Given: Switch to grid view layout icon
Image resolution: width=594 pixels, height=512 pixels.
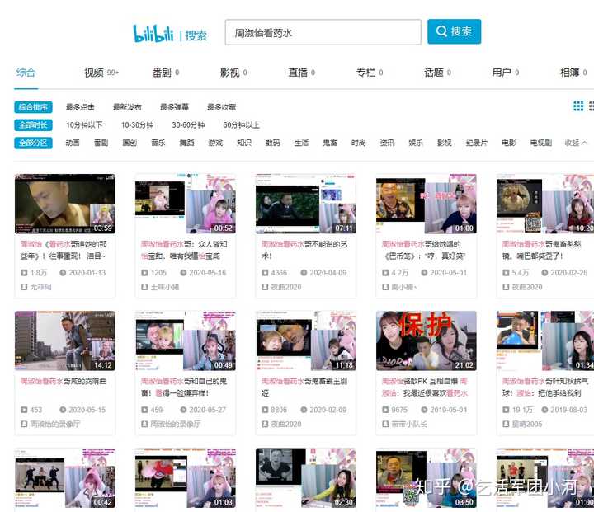Looking at the screenshot, I should tap(578, 106).
